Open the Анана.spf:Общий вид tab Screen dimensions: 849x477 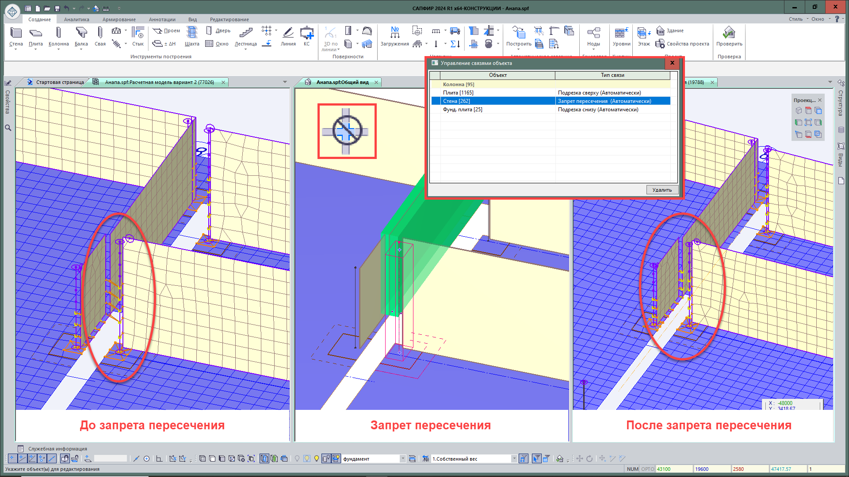click(342, 82)
